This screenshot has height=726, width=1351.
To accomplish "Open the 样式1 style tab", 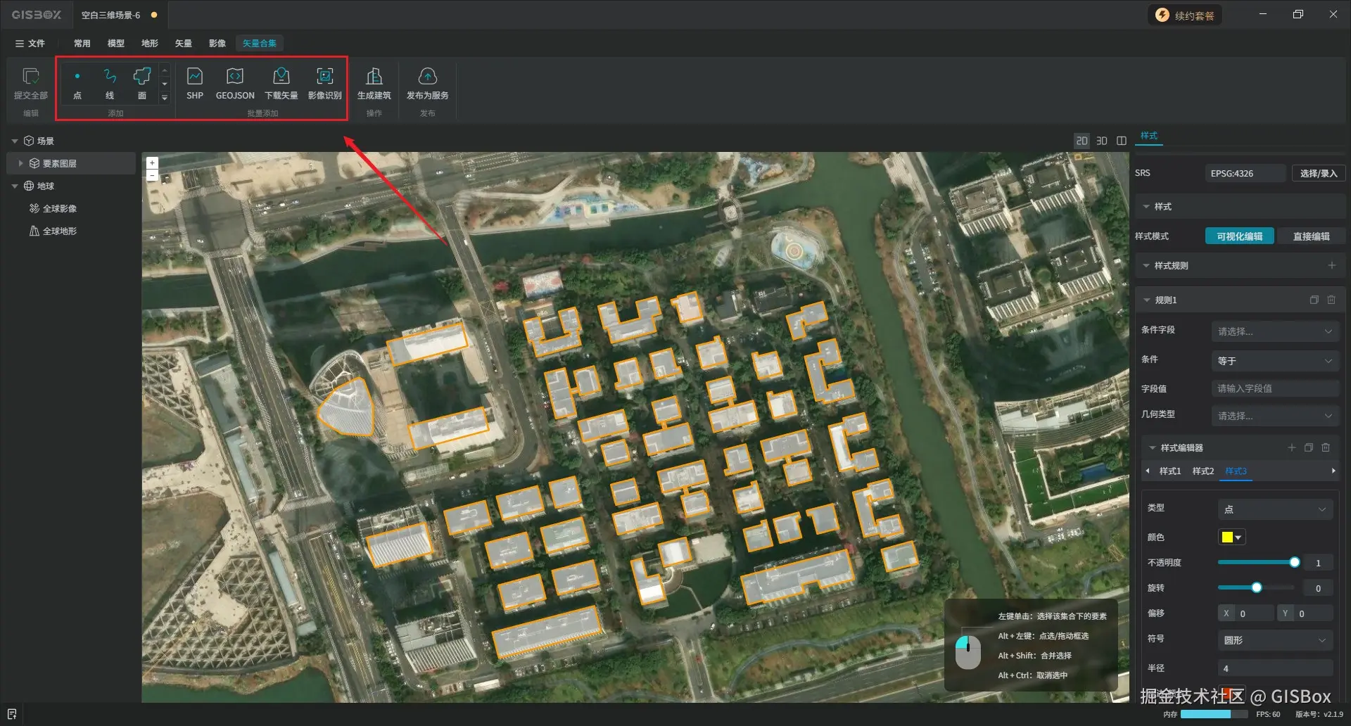I will coord(1170,471).
